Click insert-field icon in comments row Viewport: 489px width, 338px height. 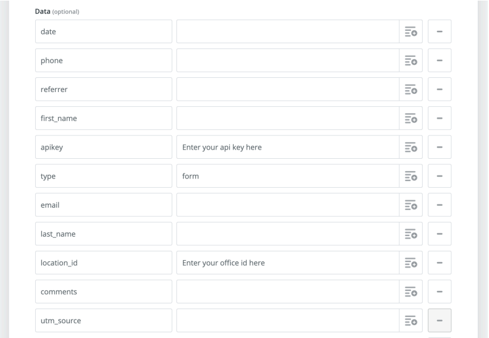[x=410, y=292]
